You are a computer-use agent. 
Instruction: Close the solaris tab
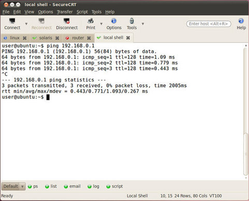click(x=57, y=38)
